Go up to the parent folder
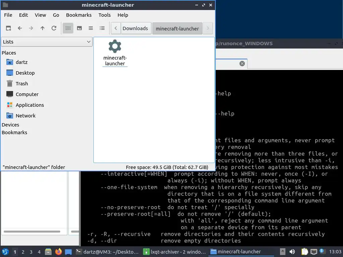 [x=43, y=28]
